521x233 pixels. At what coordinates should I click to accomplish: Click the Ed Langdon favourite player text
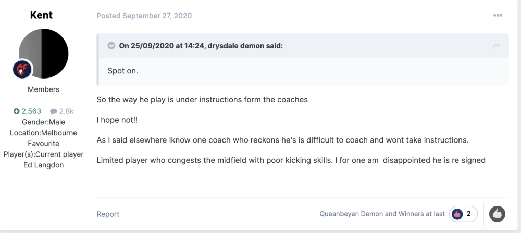pos(43,165)
